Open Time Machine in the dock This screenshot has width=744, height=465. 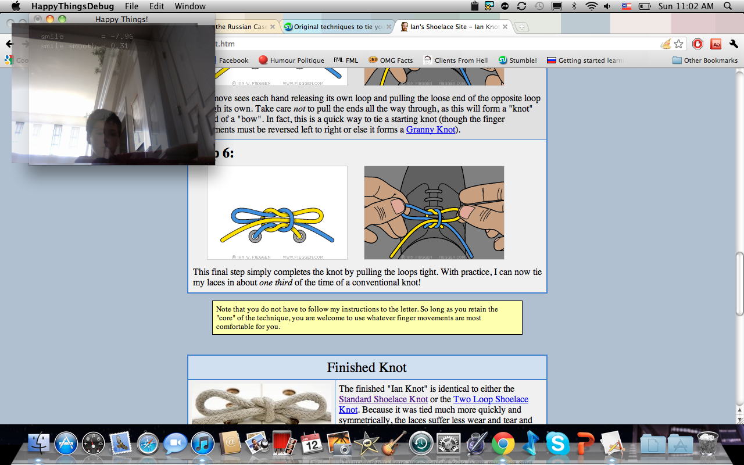[x=421, y=444]
